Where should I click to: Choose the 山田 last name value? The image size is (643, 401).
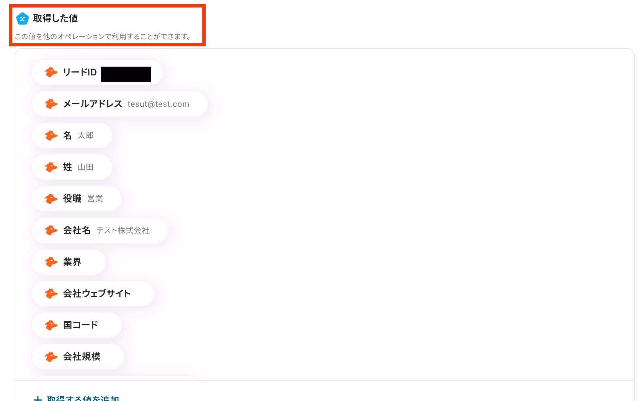pyautogui.click(x=86, y=167)
